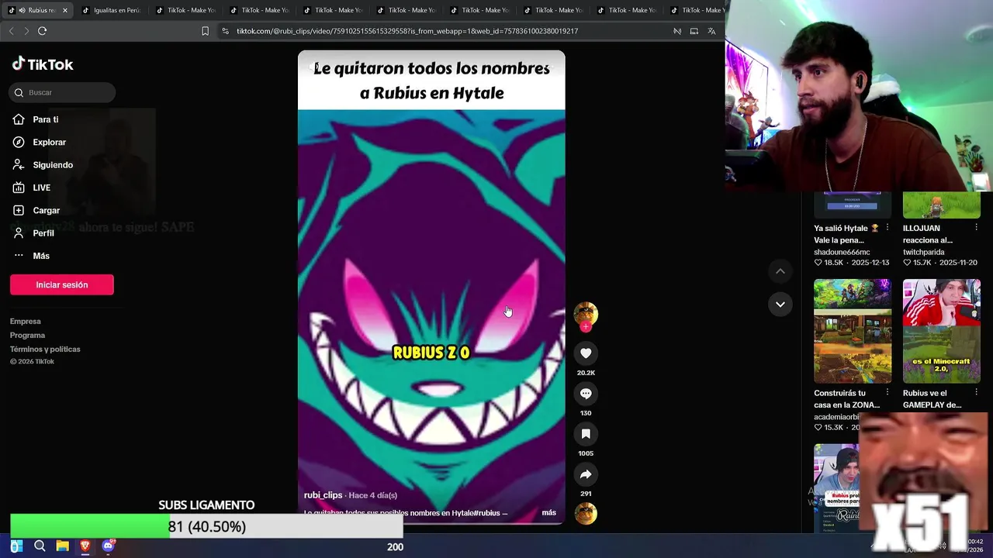Open Discord from taskbar

(108, 546)
